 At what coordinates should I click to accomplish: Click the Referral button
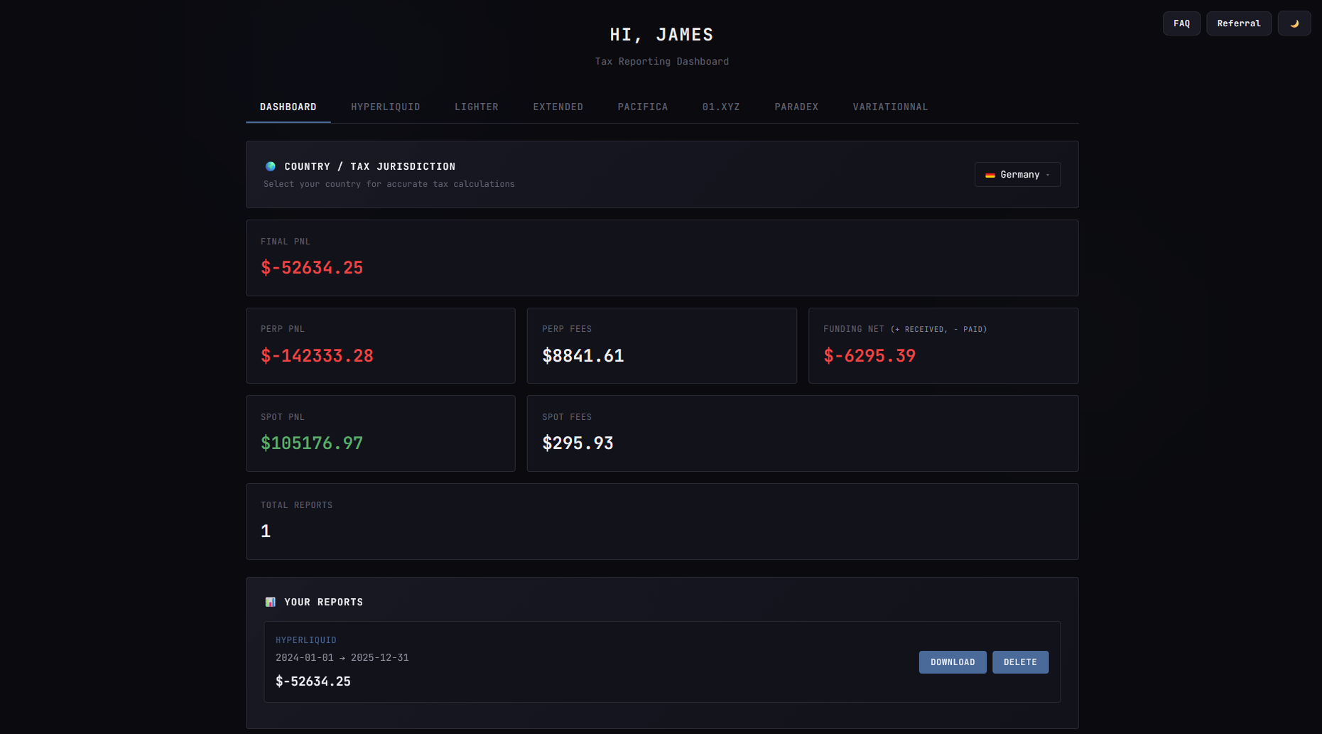point(1238,23)
